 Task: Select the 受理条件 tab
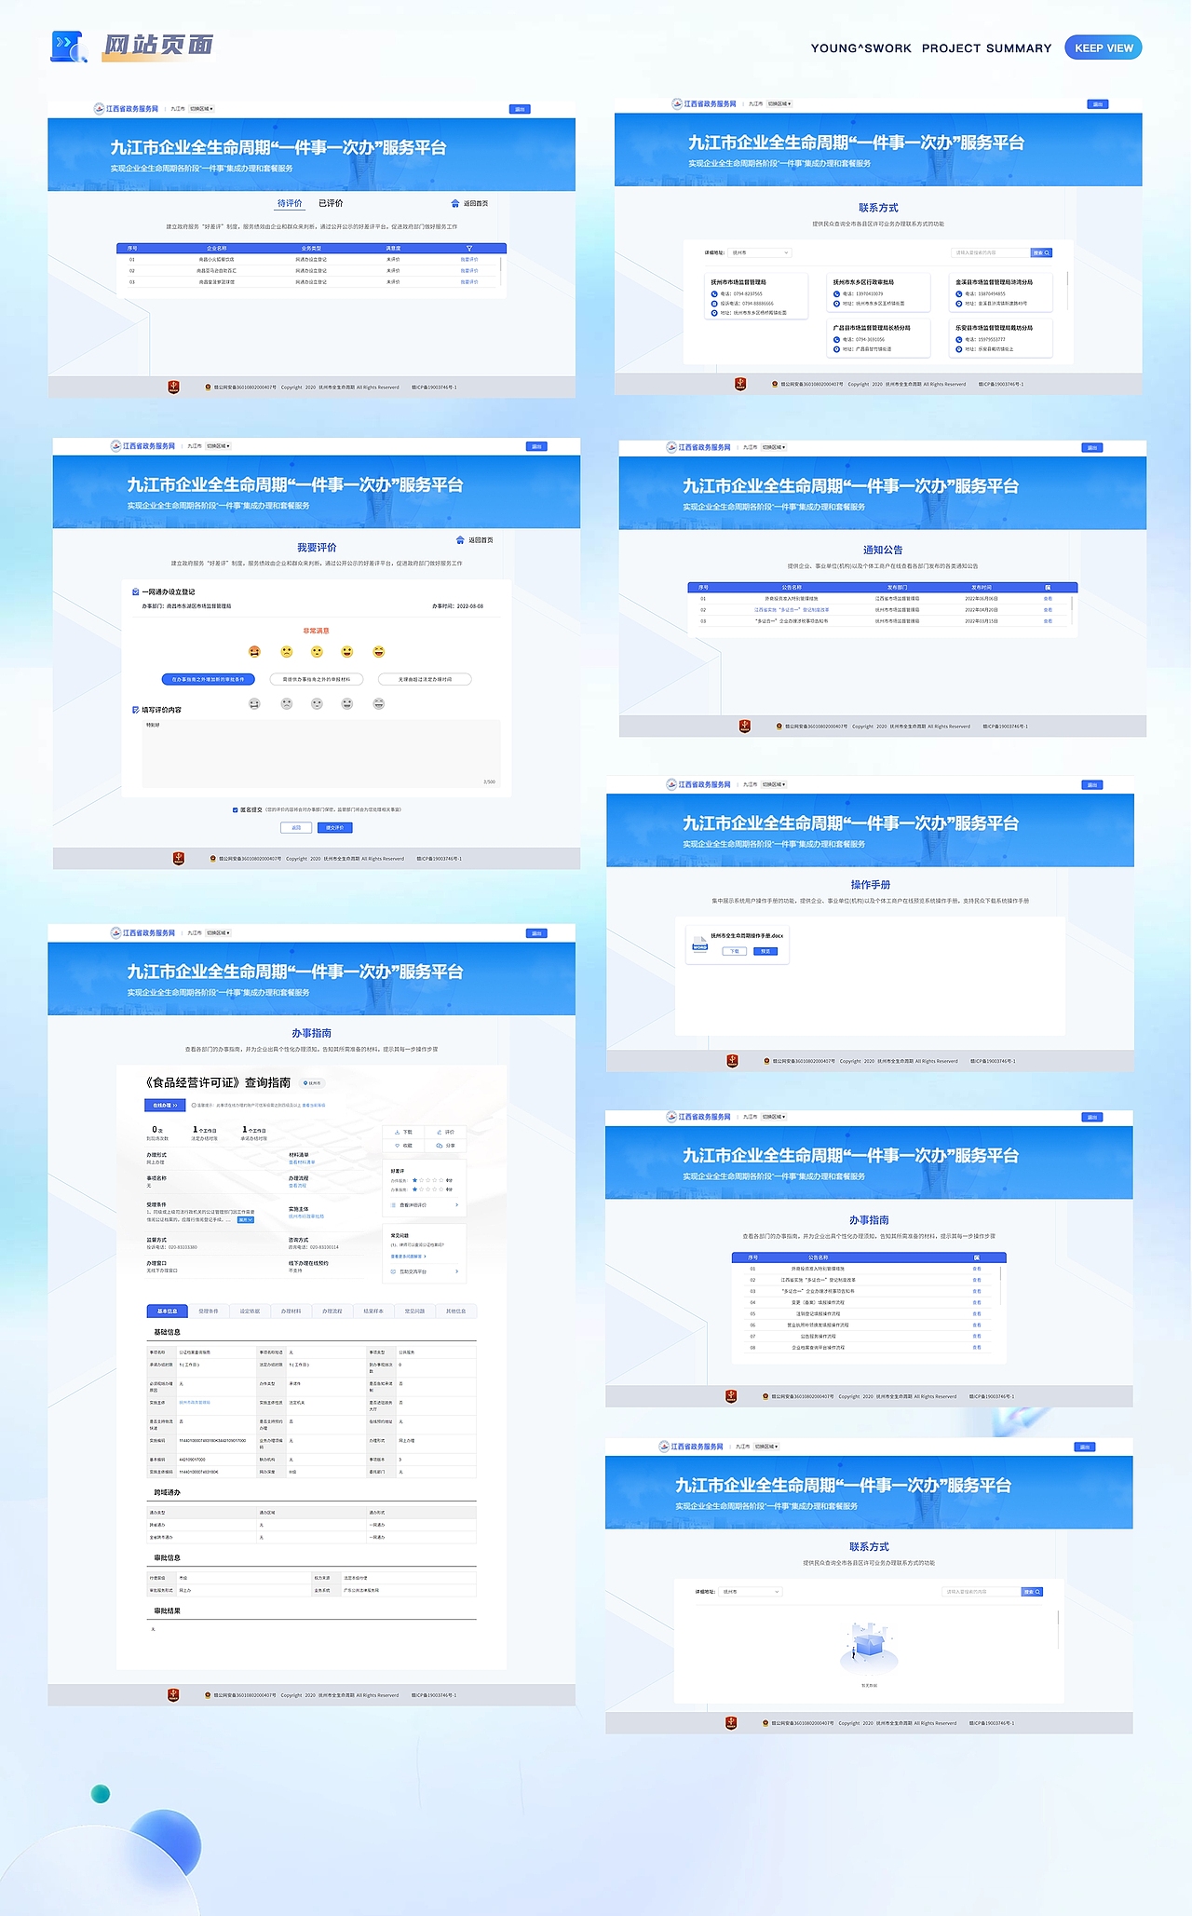coord(209,1311)
